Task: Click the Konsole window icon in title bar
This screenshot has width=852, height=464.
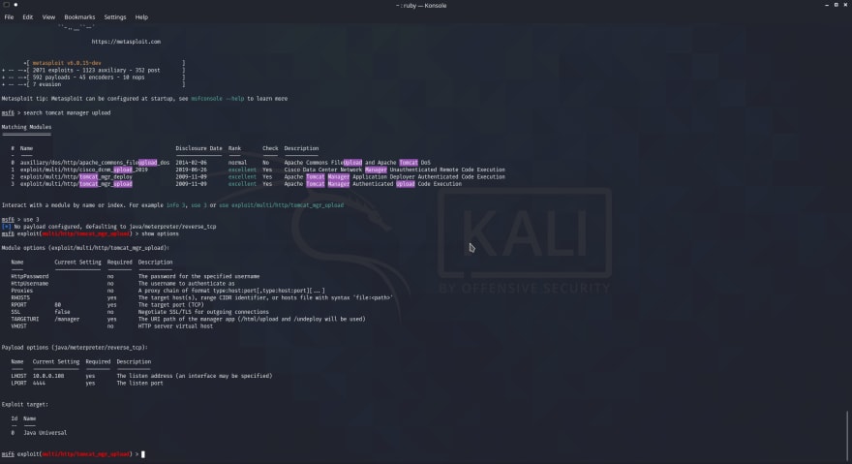Action: (6, 5)
